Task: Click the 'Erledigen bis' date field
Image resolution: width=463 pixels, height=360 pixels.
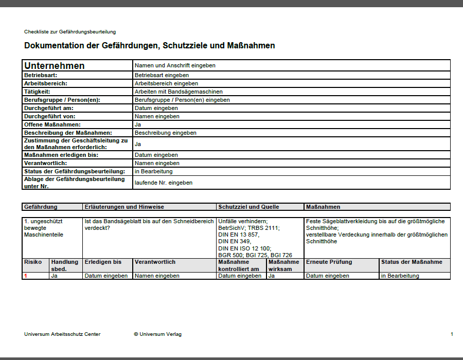Action: coord(108,276)
